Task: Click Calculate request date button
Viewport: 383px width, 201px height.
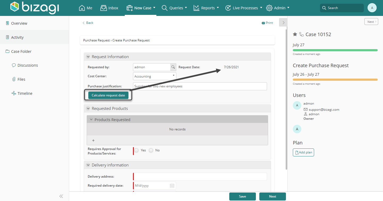Action: tap(108, 95)
